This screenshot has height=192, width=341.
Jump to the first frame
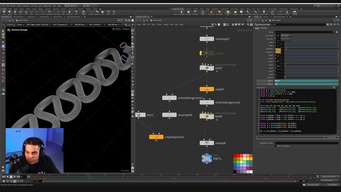pos(4,177)
